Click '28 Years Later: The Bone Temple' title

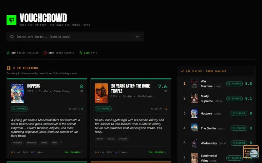pos(130,88)
